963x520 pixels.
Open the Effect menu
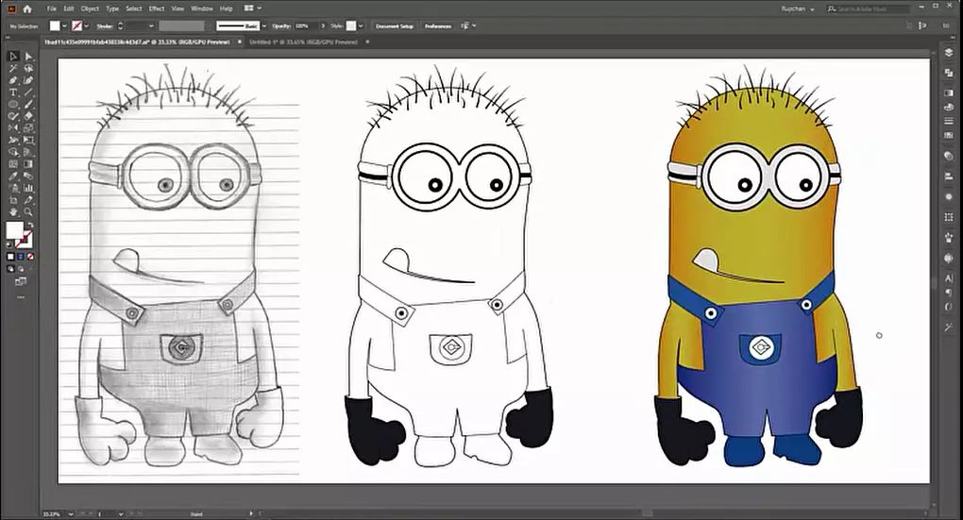click(x=157, y=8)
